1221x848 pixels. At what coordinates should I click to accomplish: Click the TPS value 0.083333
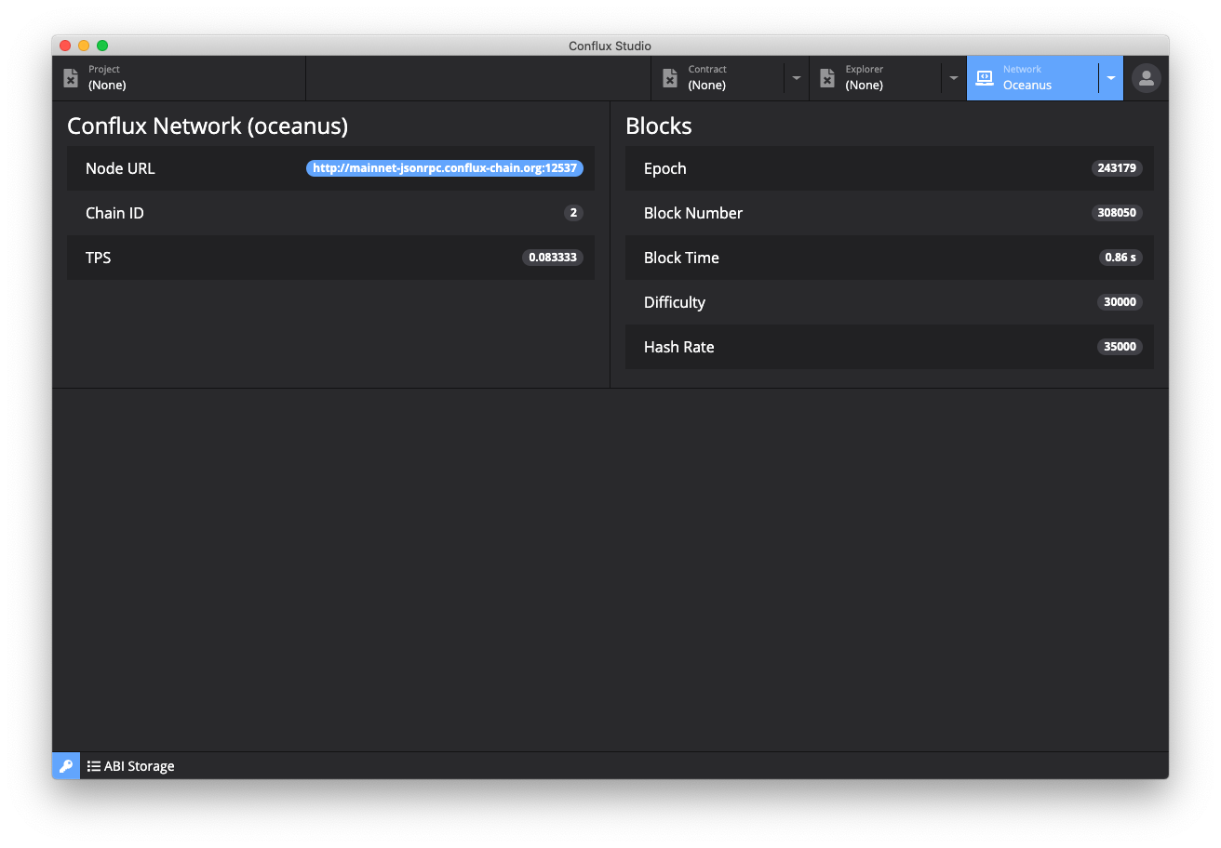pos(553,258)
